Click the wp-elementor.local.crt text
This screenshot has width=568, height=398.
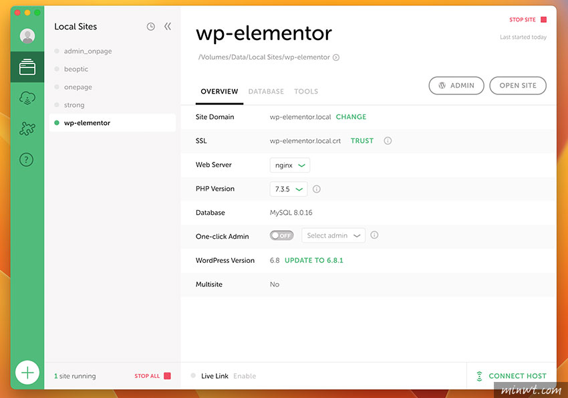tap(305, 140)
